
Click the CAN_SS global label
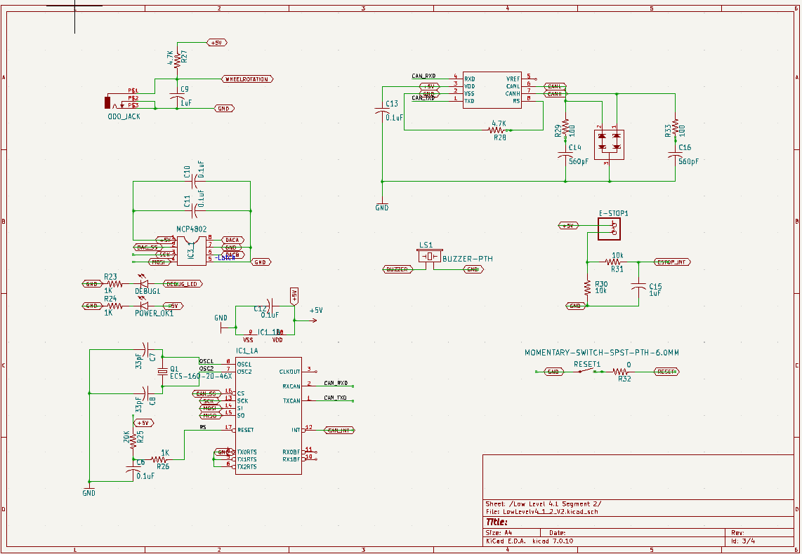tap(206, 393)
